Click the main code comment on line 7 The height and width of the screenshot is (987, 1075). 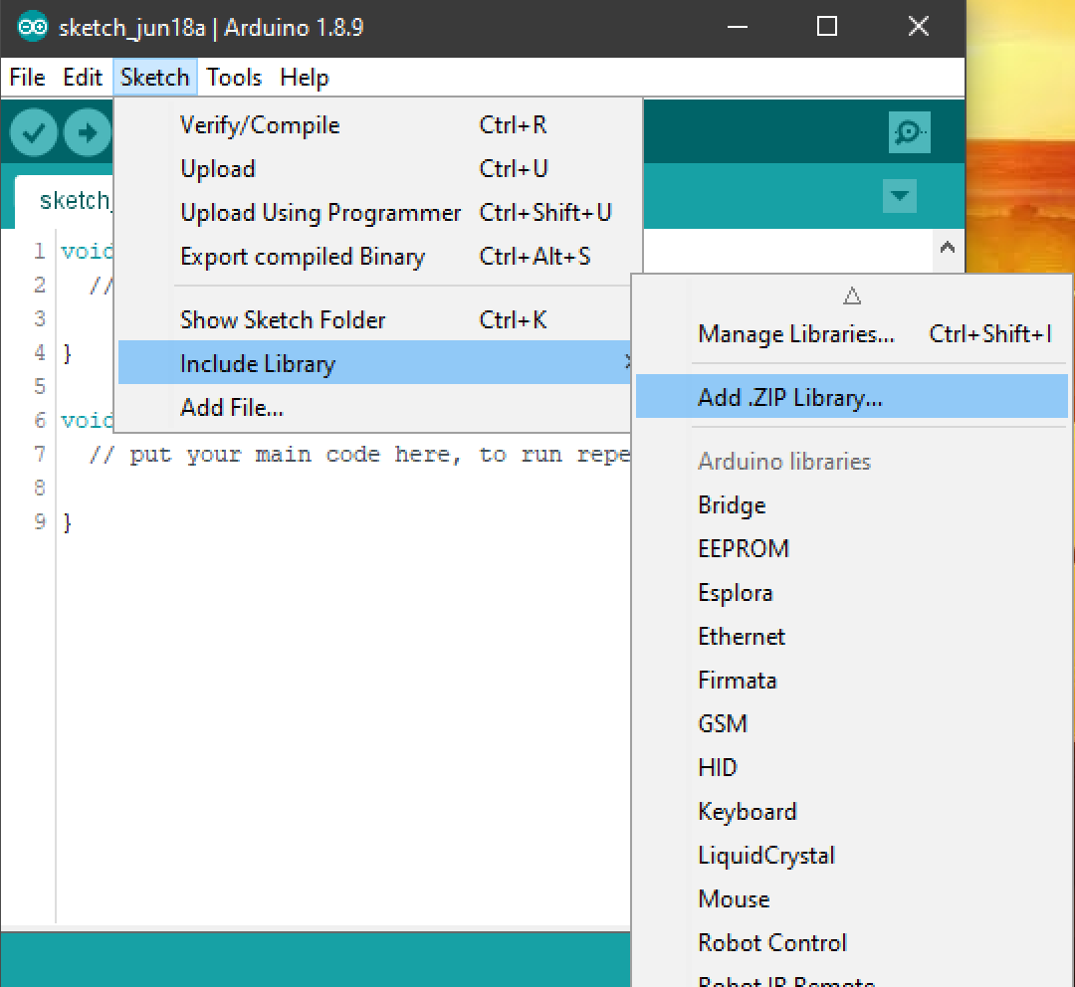360,455
